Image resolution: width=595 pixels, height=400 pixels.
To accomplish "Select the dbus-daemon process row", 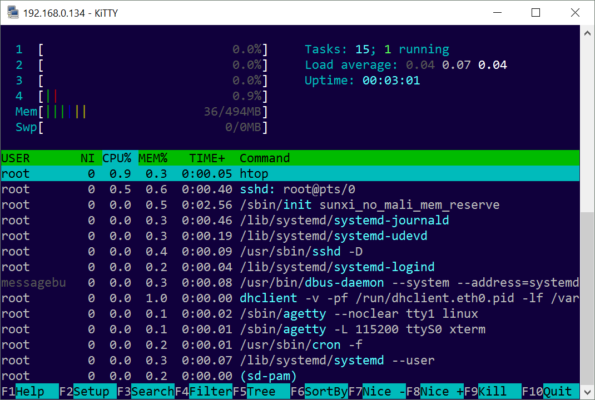I will click(289, 283).
